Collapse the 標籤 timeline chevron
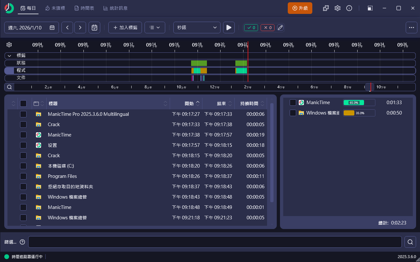 click(x=10, y=55)
